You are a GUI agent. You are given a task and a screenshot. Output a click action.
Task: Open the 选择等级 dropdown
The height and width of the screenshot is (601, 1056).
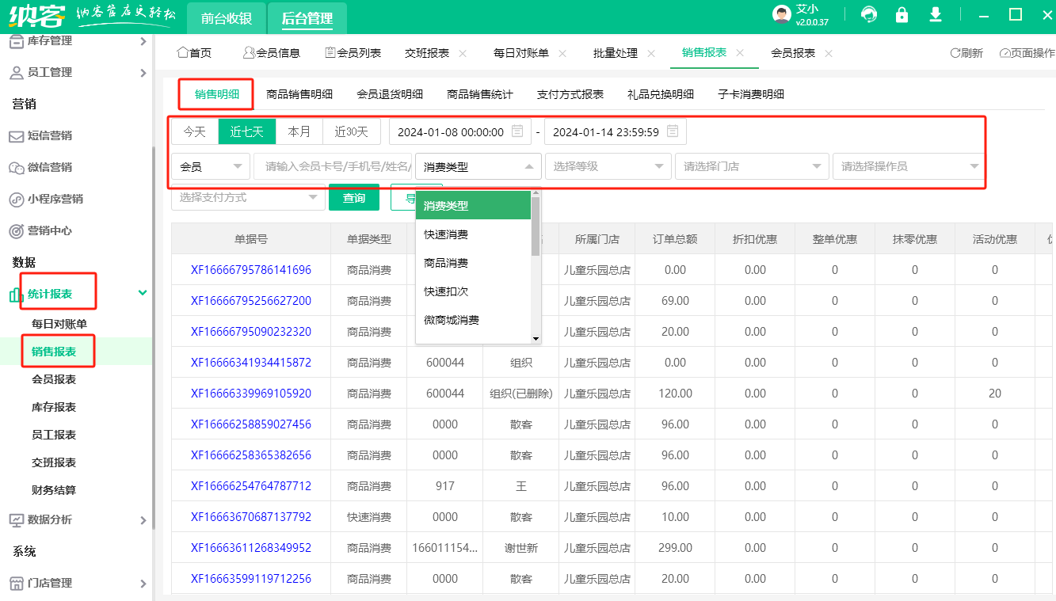pyautogui.click(x=608, y=166)
